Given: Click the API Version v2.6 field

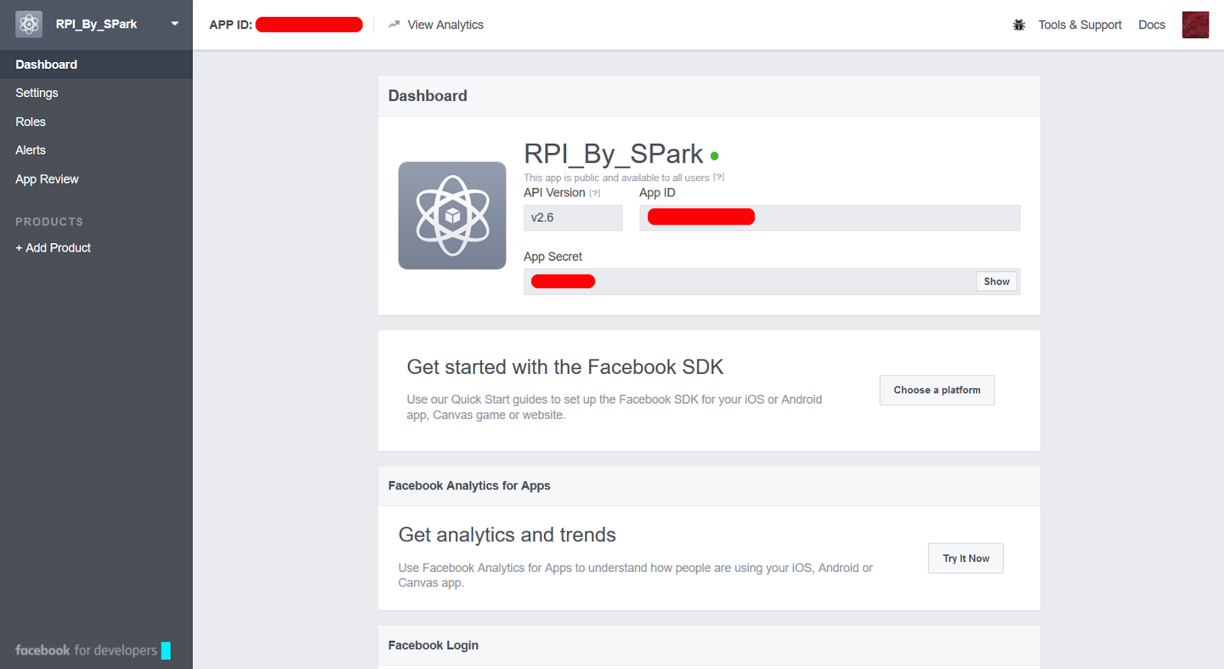Looking at the screenshot, I should click(x=573, y=218).
